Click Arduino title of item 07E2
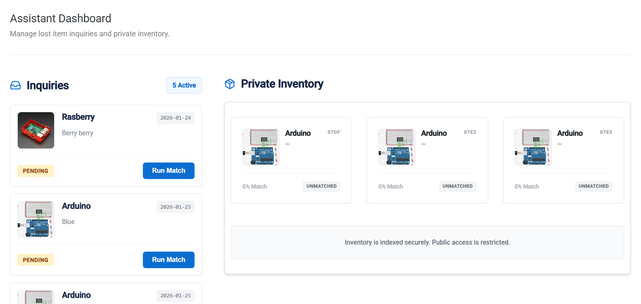This screenshot has width=641, height=304. 434,133
